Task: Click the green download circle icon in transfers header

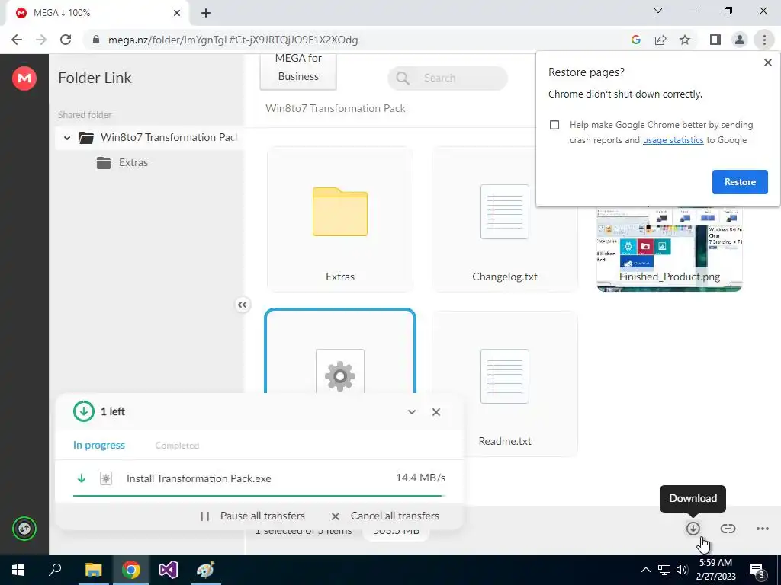Action: point(84,411)
